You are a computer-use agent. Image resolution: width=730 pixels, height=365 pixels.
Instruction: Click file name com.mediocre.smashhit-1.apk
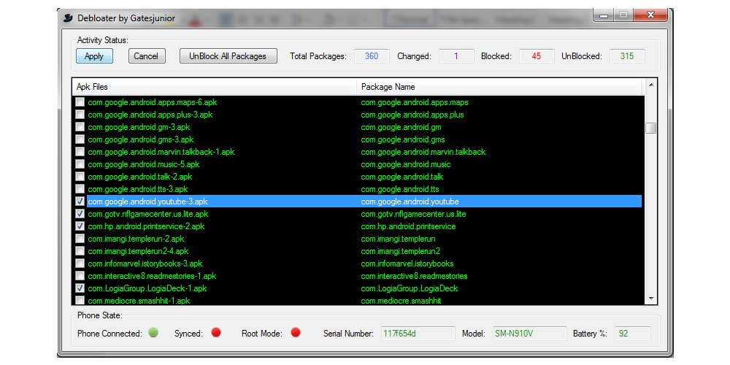[x=139, y=300]
